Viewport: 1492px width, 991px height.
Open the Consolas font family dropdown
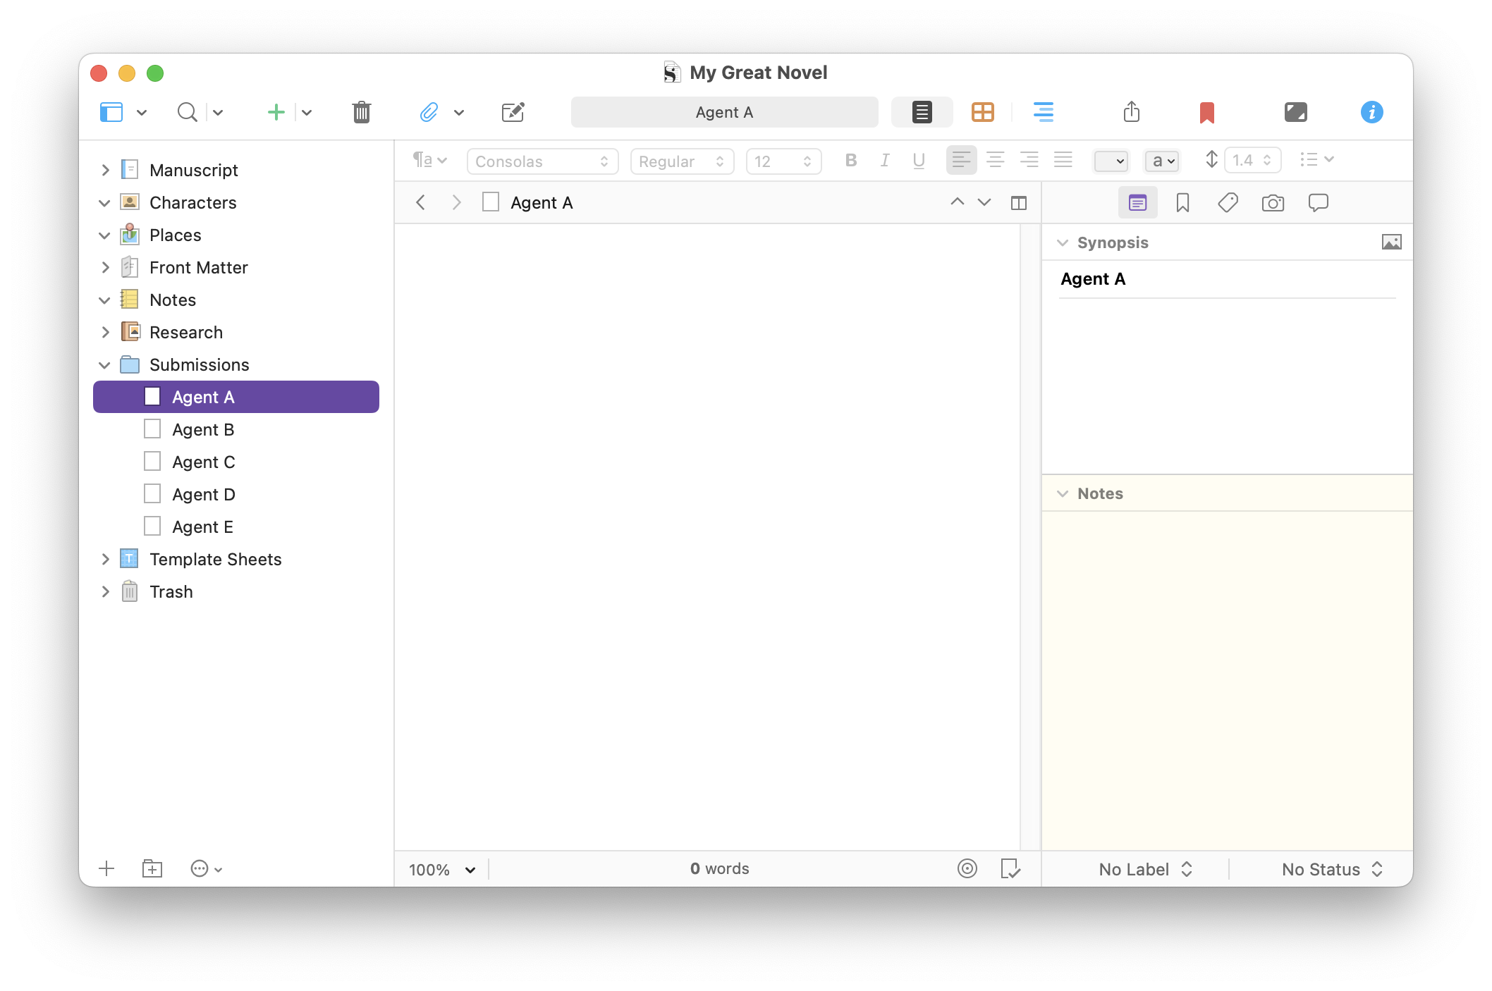point(542,161)
